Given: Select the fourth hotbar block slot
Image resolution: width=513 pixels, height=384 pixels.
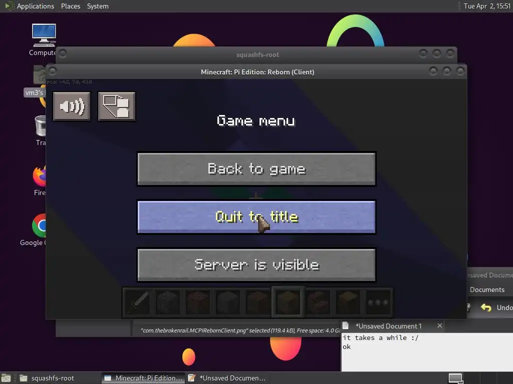Looking at the screenshot, I should click(x=228, y=302).
